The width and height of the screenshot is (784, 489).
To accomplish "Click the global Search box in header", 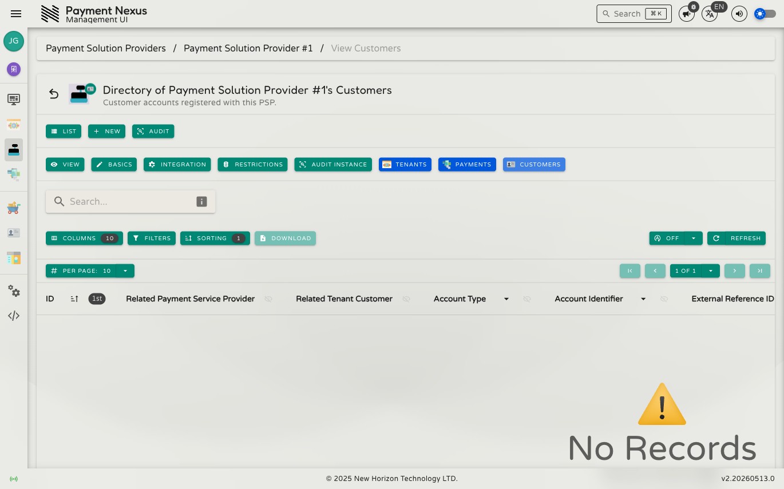I will [634, 14].
